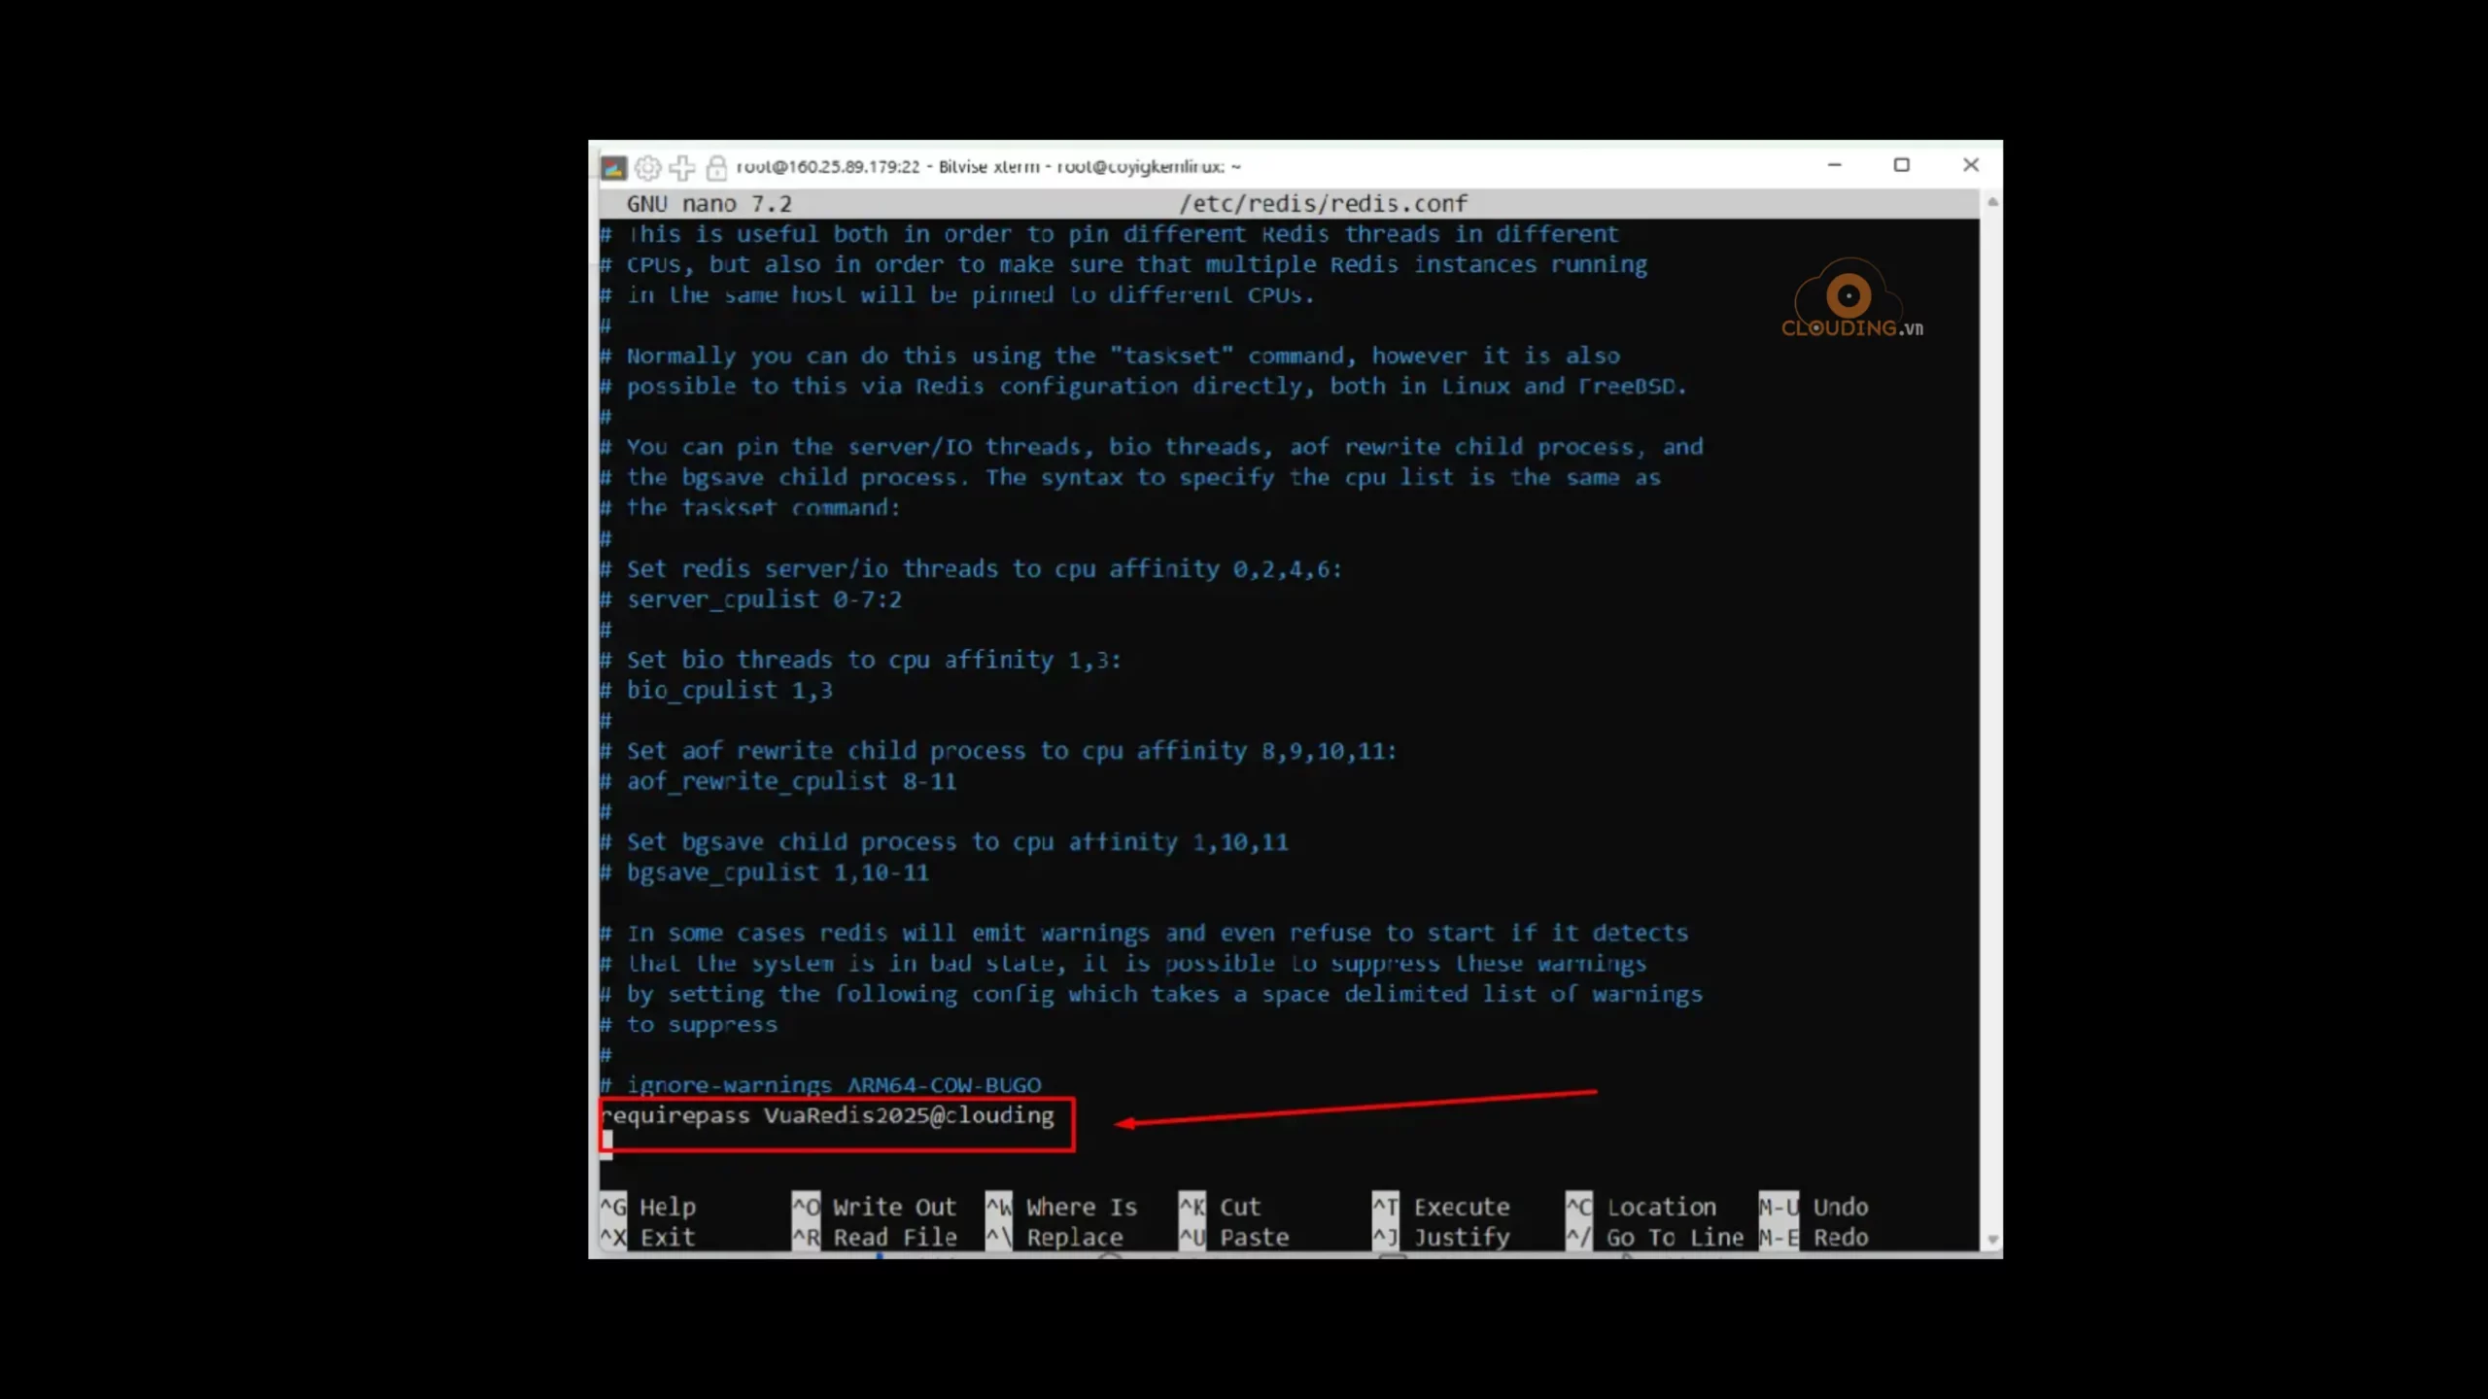Click the plus cross icon in title bar
This screenshot has width=2488, height=1399.
click(x=682, y=167)
